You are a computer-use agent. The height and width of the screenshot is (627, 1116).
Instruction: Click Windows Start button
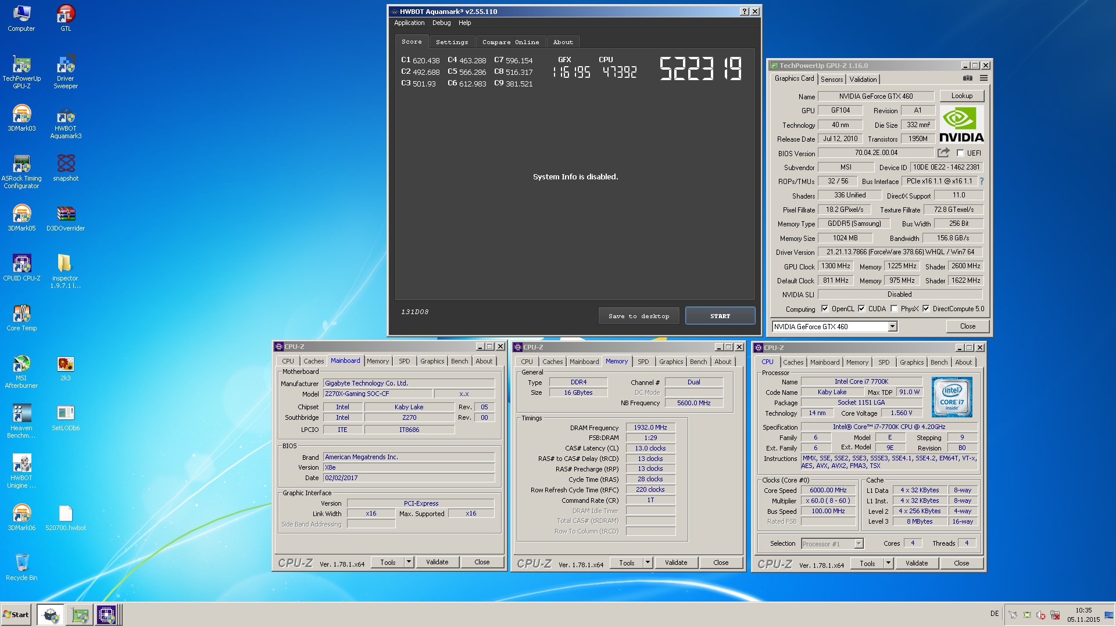point(16,615)
